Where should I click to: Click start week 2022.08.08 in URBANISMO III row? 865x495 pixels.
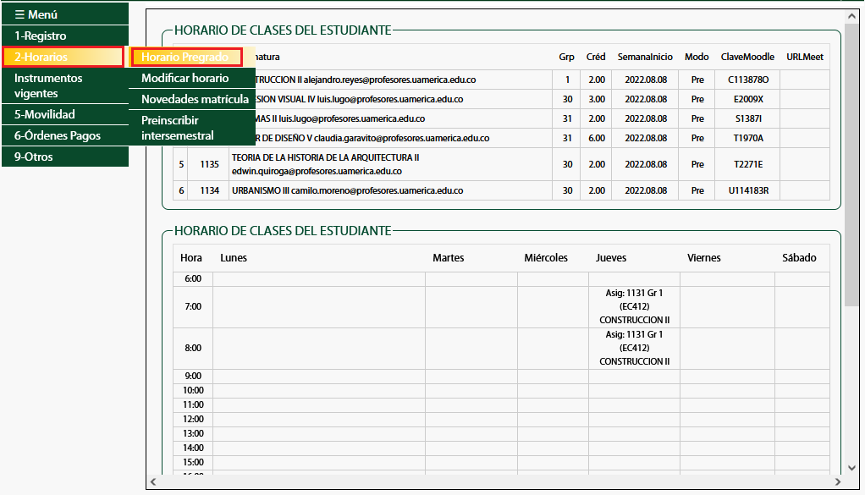646,190
